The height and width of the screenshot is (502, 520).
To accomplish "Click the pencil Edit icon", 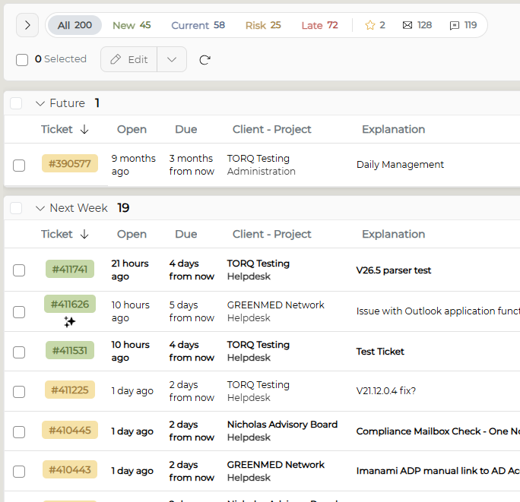I will pyautogui.click(x=116, y=59).
